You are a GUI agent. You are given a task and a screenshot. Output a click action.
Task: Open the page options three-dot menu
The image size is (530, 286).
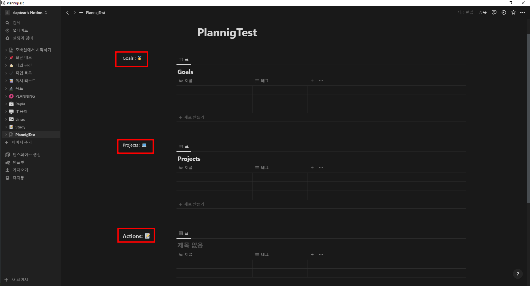click(523, 12)
